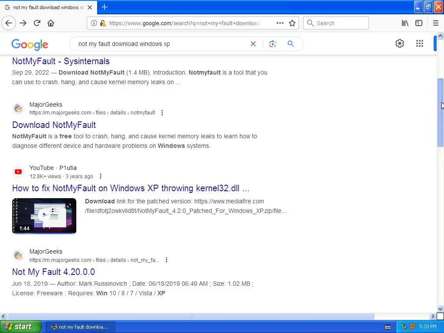The height and width of the screenshot is (333, 444).
Task: Click the horizontal scrollbar left arrow
Action: tap(3, 316)
